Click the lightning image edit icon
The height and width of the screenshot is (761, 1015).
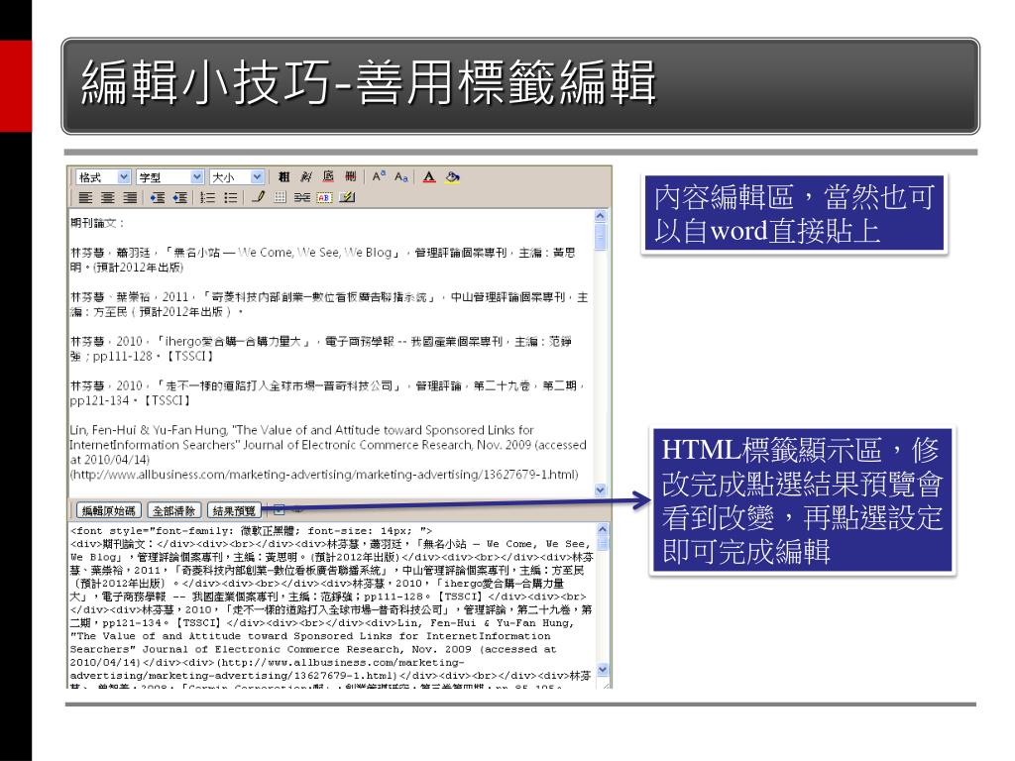click(x=347, y=197)
